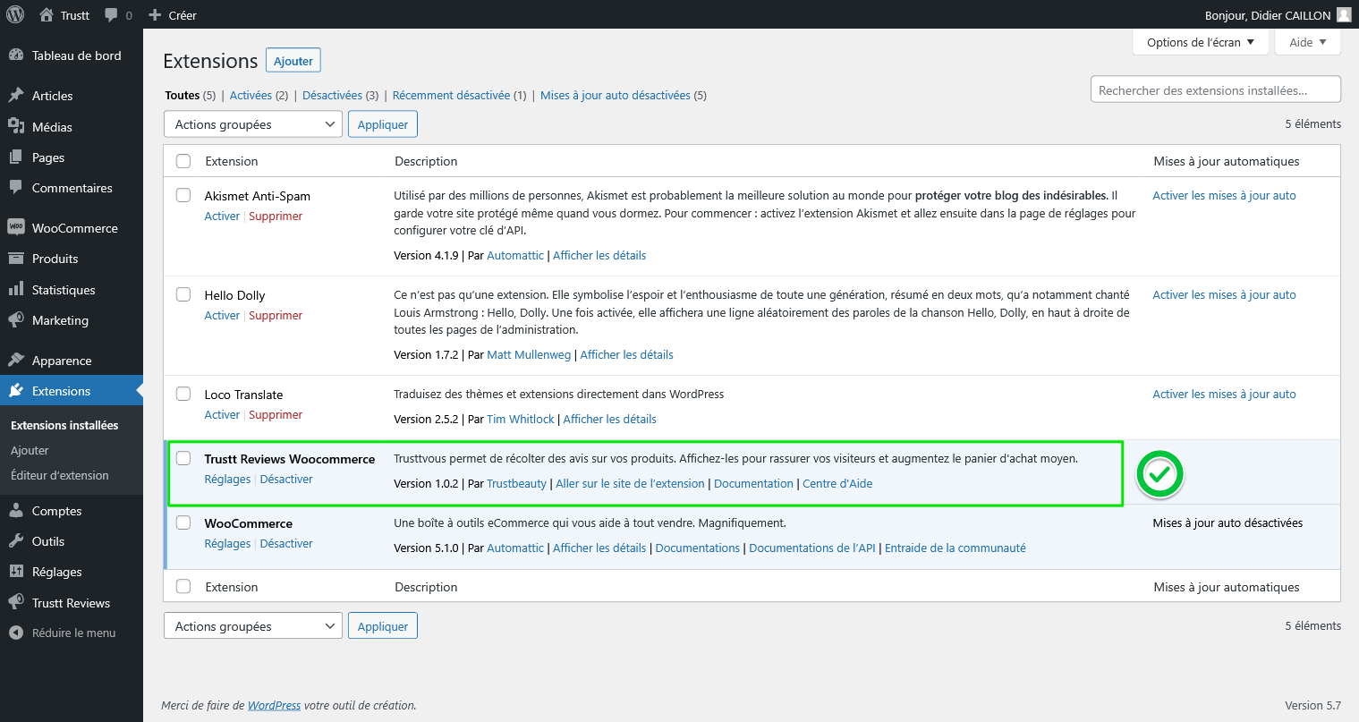Open Statistiques bar chart icon
1359x722 pixels.
tap(16, 289)
